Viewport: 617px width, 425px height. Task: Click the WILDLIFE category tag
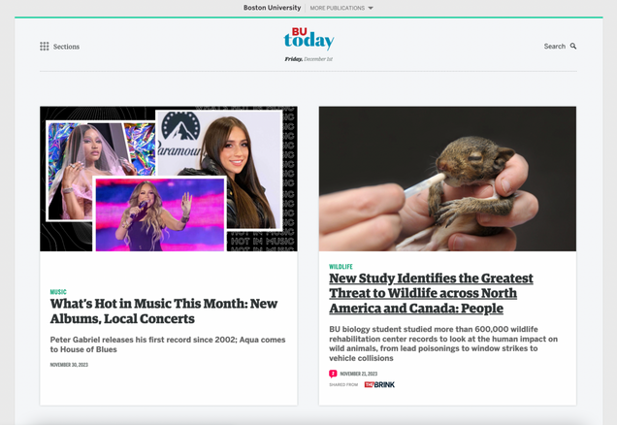pyautogui.click(x=341, y=267)
